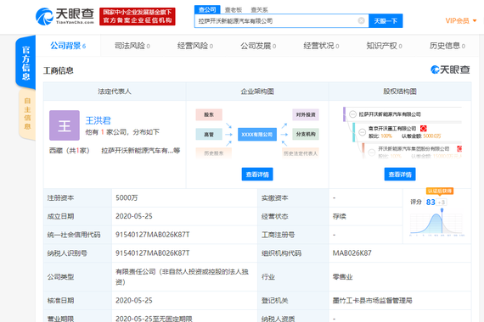
Task: Collapse the 拉萨开沃新能源汽车有限公司 equity node
Action: pyautogui.click(x=352, y=114)
